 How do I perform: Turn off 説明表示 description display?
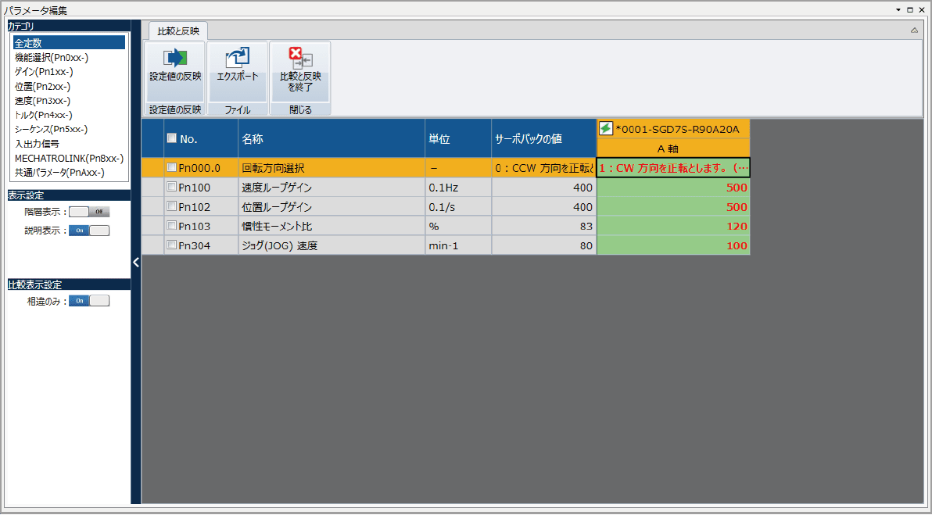click(x=88, y=230)
